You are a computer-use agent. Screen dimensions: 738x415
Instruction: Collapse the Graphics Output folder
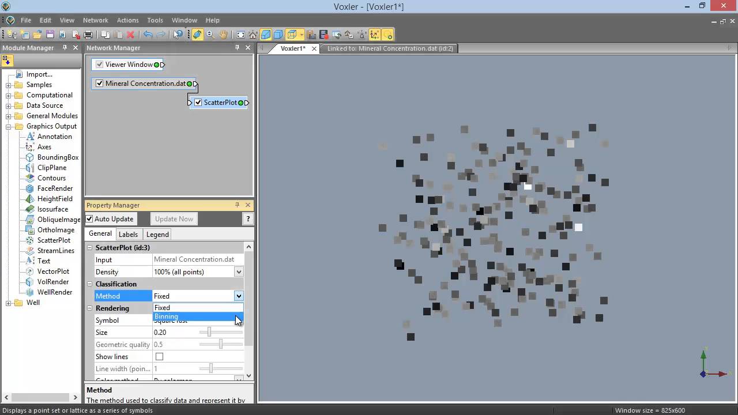point(9,127)
